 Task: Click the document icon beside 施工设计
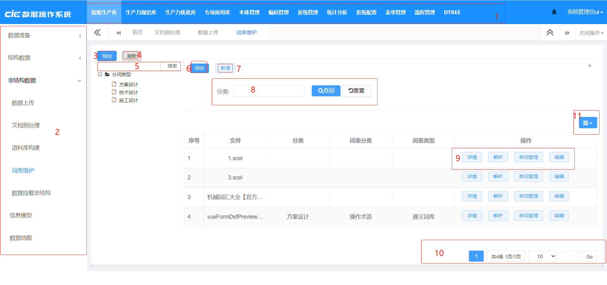pos(114,100)
